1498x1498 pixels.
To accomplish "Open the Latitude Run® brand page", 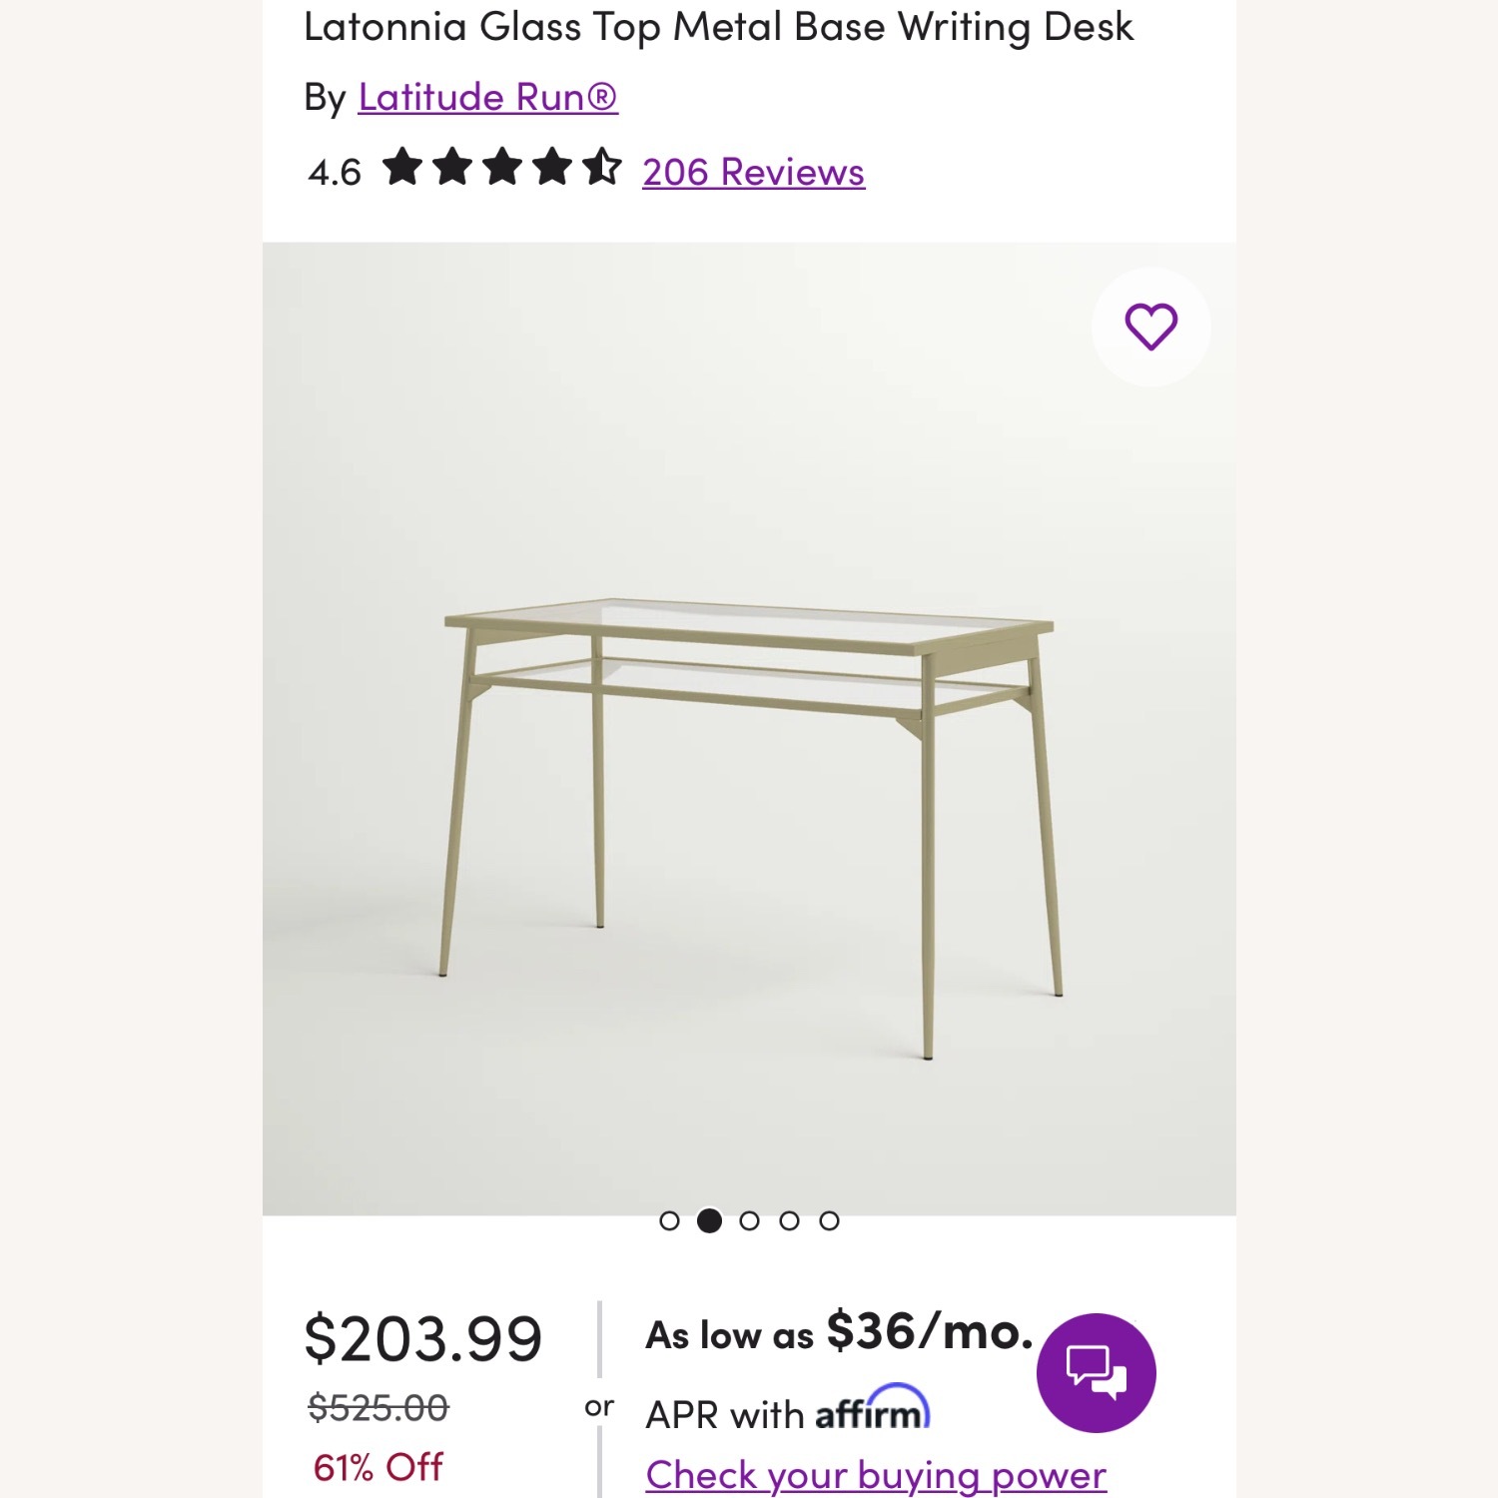I will pos(488,97).
